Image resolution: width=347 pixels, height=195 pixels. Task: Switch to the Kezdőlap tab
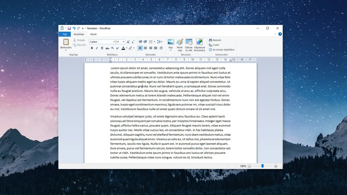coord(79,34)
